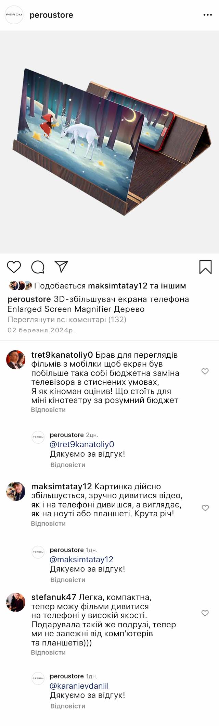This screenshot has height=726, width=219.
Task: Like tret9kanatoliy0's comment
Action: (205, 371)
